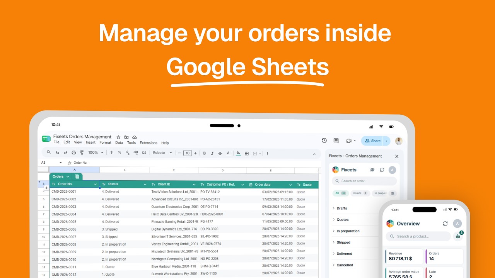Open the Status column dropdown
Viewport: 495px width, 278px height.
[x=145, y=185]
